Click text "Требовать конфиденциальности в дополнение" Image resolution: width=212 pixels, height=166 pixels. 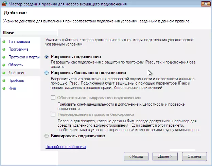[x=121, y=107]
